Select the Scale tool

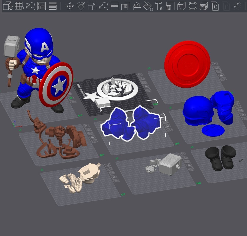[92, 6]
